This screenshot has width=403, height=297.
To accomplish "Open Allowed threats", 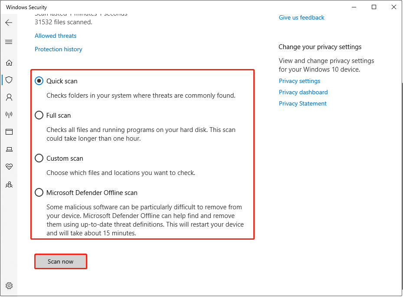I will tap(56, 36).
